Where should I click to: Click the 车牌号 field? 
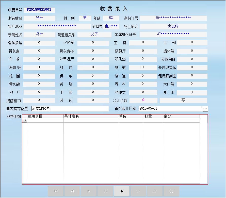(x=111, y=26)
